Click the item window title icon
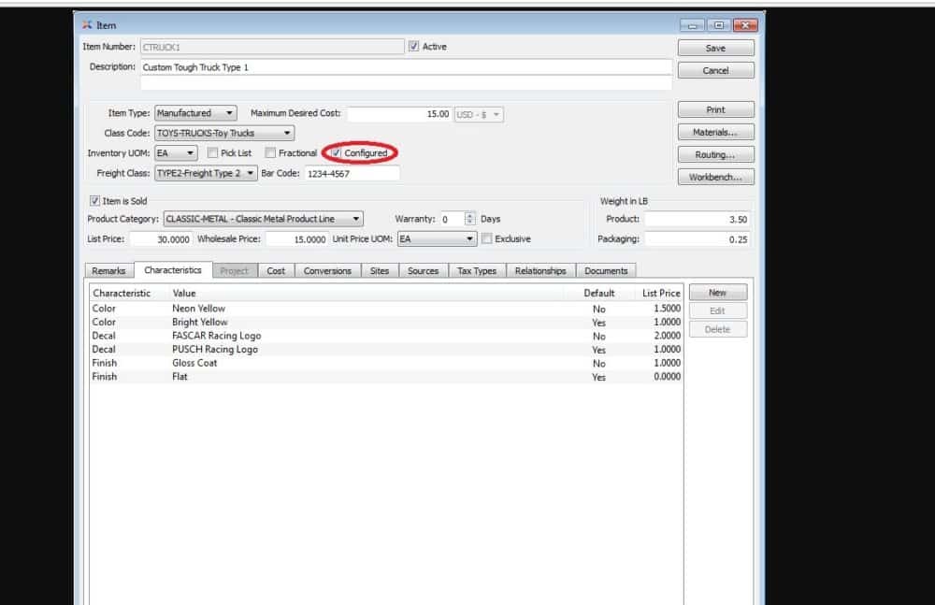Image resolution: width=935 pixels, height=605 pixels. (87, 25)
